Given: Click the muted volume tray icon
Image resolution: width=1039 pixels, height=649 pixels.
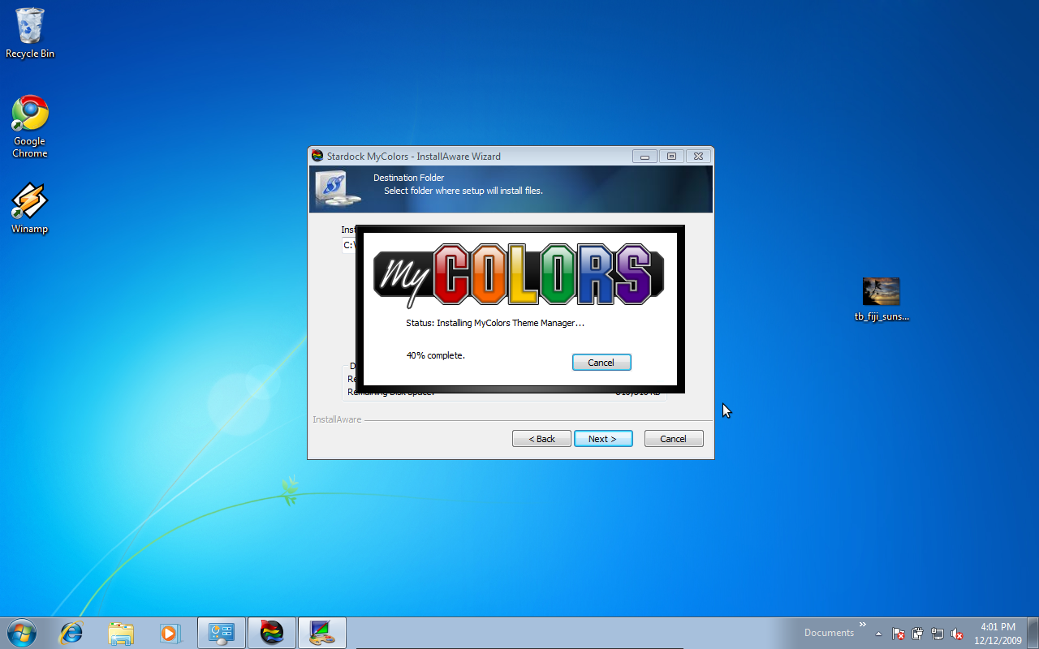Looking at the screenshot, I should click(x=957, y=634).
